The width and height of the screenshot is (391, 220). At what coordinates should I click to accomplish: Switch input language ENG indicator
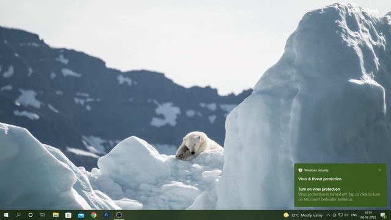click(x=354, y=215)
